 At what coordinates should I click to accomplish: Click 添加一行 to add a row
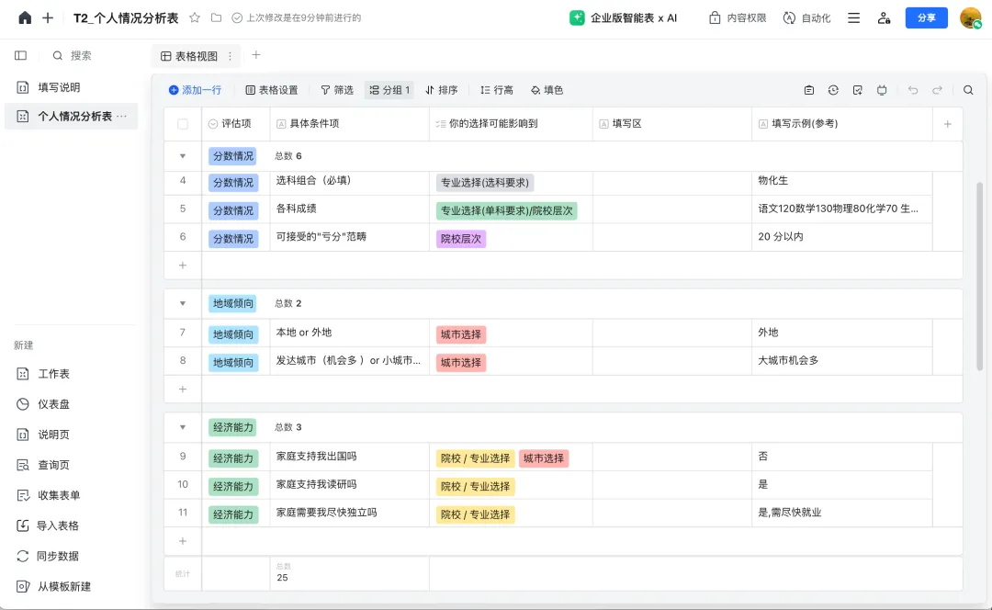[195, 90]
